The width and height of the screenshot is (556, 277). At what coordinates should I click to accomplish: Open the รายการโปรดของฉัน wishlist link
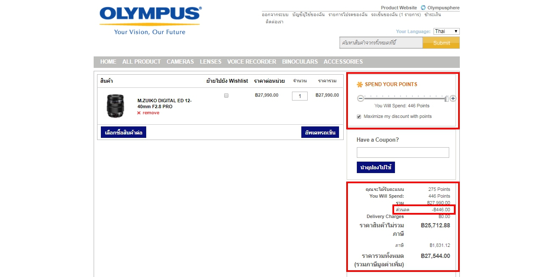347,14
